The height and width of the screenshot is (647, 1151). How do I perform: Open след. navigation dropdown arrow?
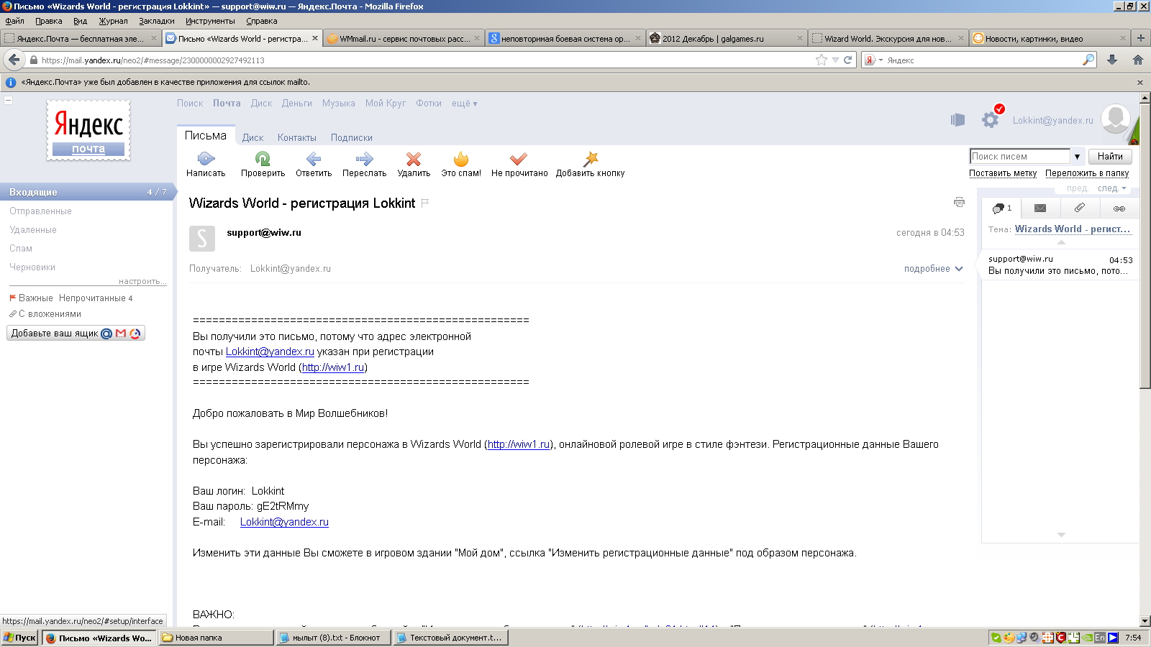1124,188
